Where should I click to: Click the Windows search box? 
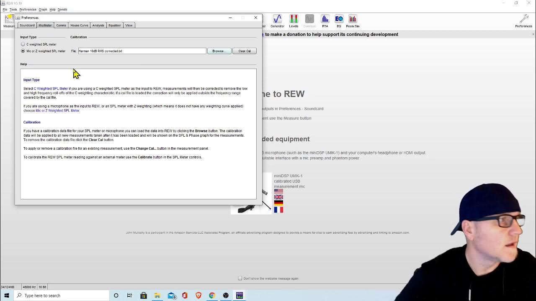click(62, 296)
